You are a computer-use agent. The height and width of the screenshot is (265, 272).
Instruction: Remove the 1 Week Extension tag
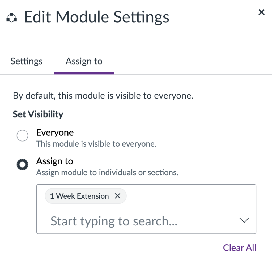point(117,196)
